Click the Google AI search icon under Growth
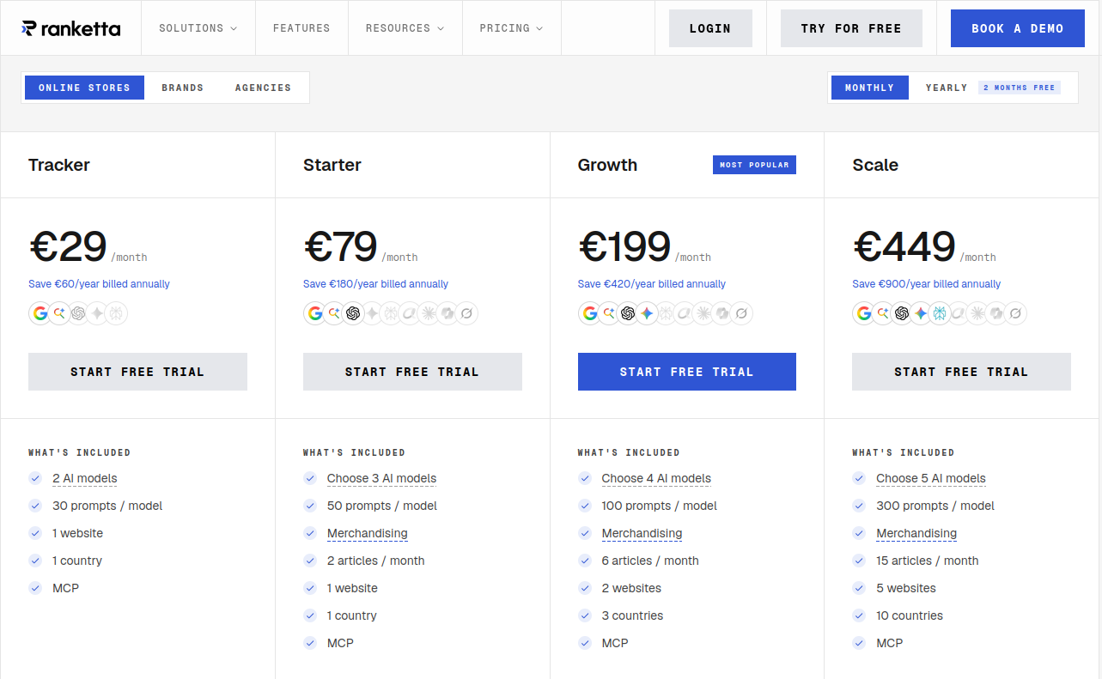This screenshot has width=1102, height=679. [x=609, y=313]
